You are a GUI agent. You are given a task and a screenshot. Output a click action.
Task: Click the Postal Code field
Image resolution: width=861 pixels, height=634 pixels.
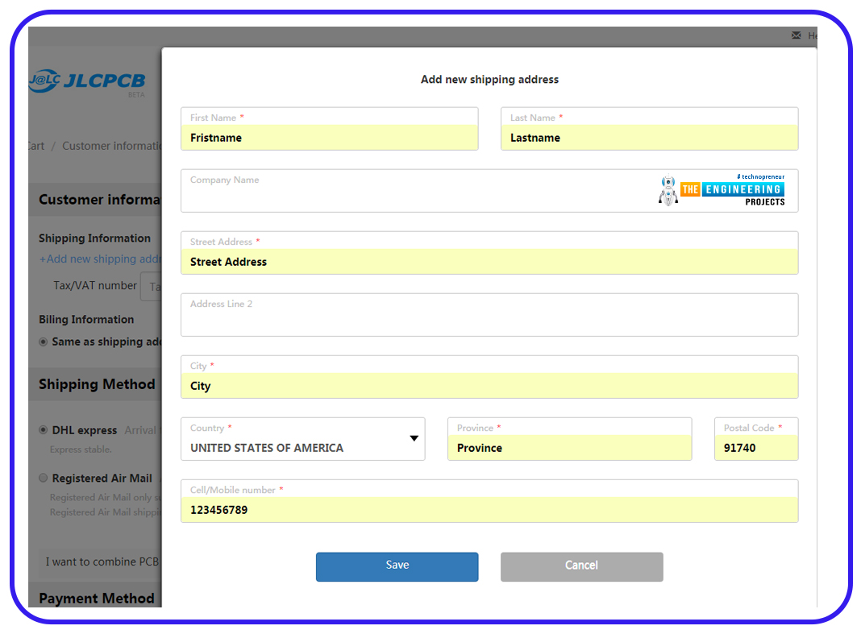coord(756,439)
